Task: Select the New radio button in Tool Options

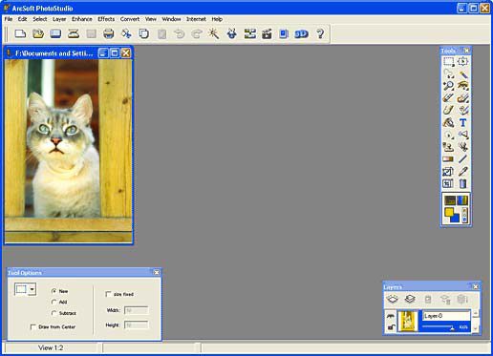Action: point(54,291)
